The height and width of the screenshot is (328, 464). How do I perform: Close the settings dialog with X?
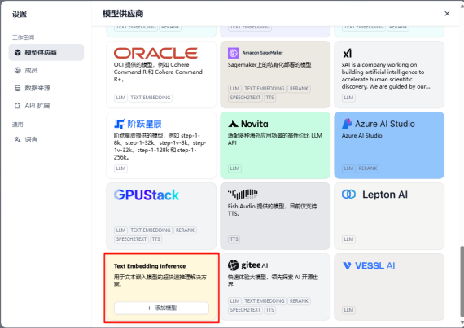point(447,14)
